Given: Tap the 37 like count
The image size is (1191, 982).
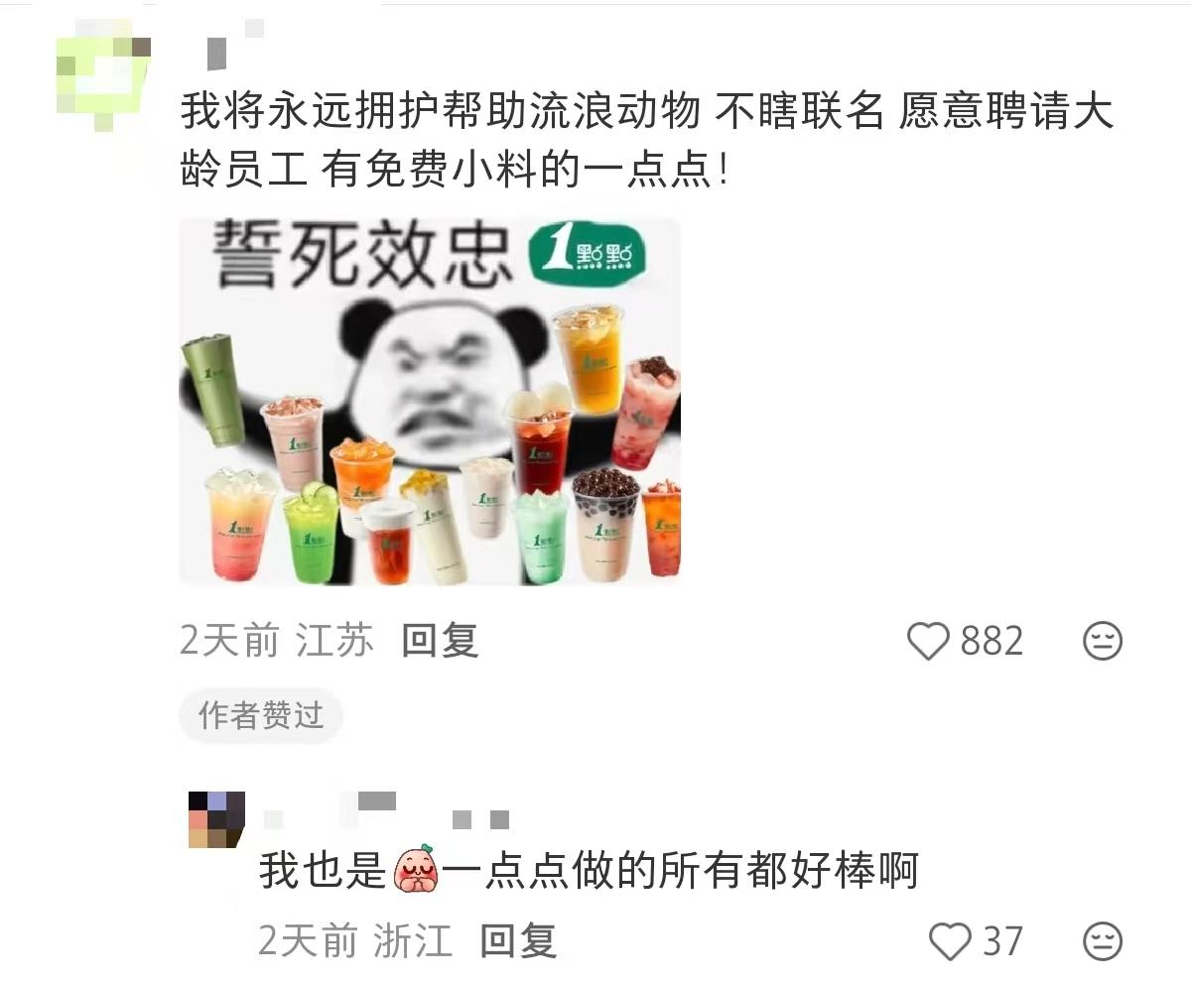Looking at the screenshot, I should (1002, 940).
